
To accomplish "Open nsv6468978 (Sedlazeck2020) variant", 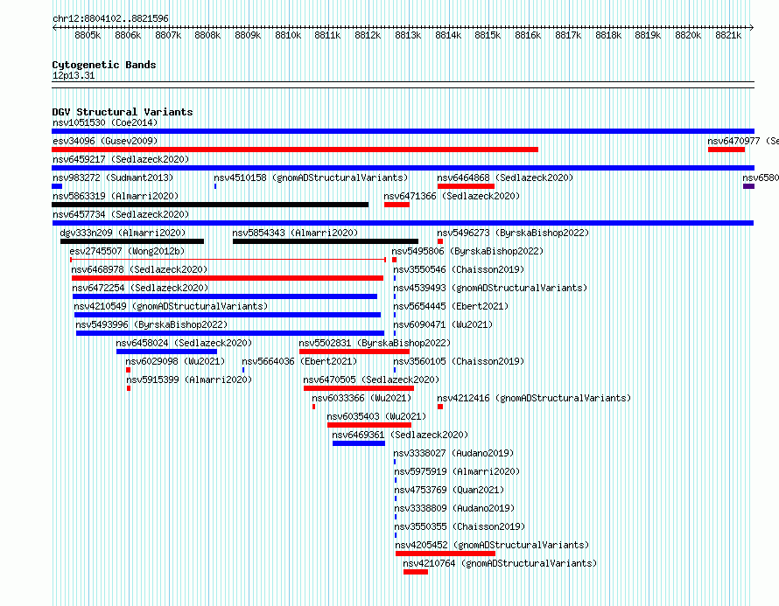I will click(139, 269).
